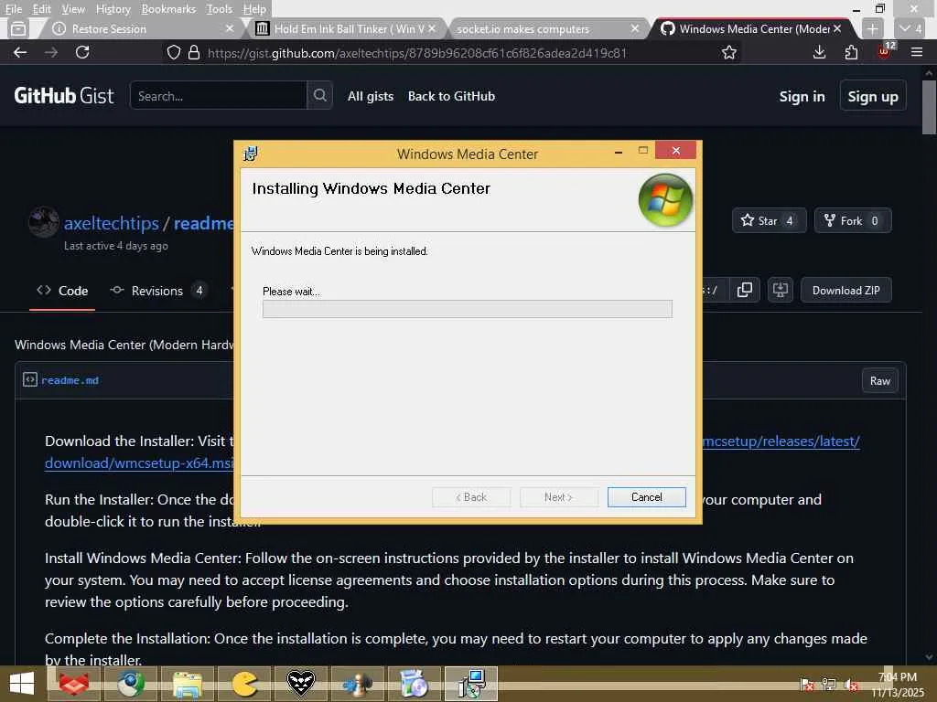Viewport: 937px width, 702px height.
Task: Click the padlock site security icon
Action: pos(194,52)
